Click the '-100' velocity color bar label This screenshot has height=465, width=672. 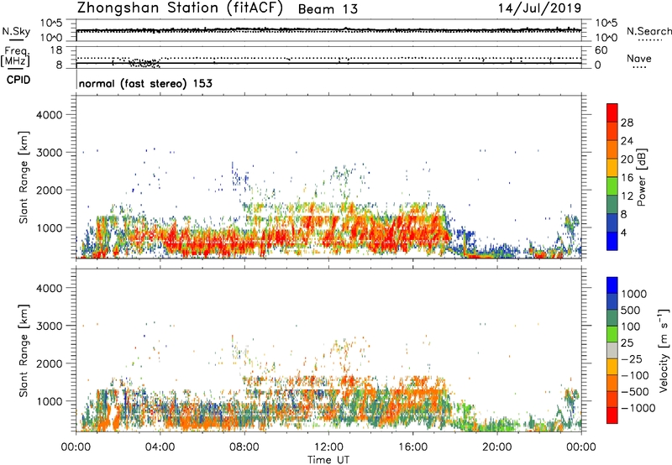[x=635, y=375]
